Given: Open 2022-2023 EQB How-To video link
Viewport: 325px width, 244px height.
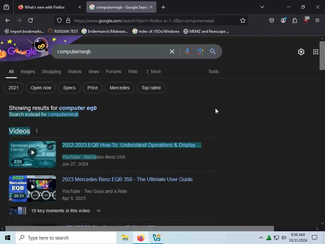Looking at the screenshot, I should pos(132,145).
